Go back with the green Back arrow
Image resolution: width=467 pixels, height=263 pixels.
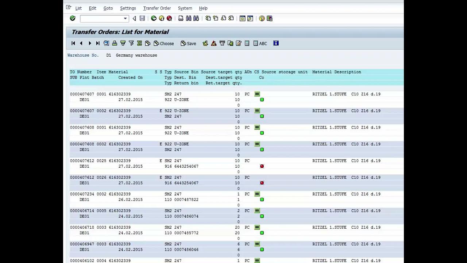click(x=154, y=18)
